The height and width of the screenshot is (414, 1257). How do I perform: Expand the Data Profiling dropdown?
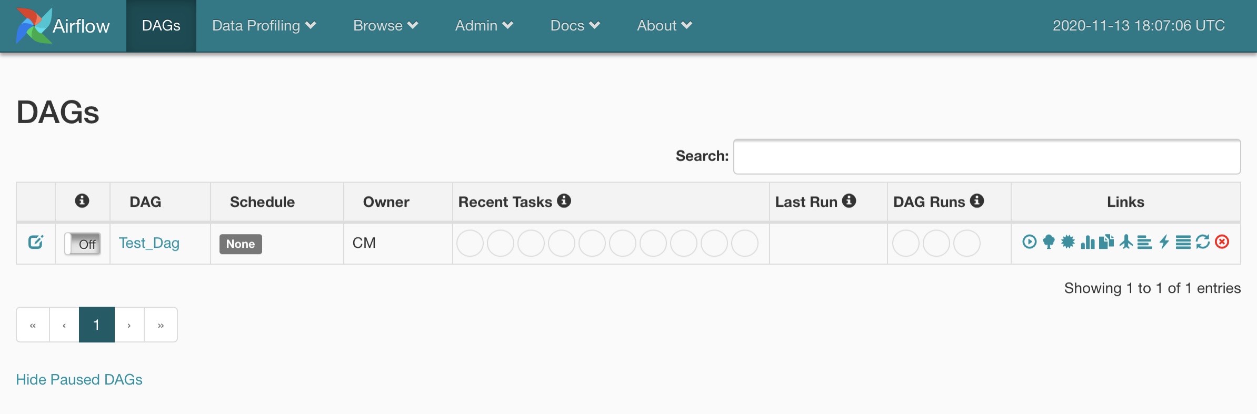(x=264, y=25)
